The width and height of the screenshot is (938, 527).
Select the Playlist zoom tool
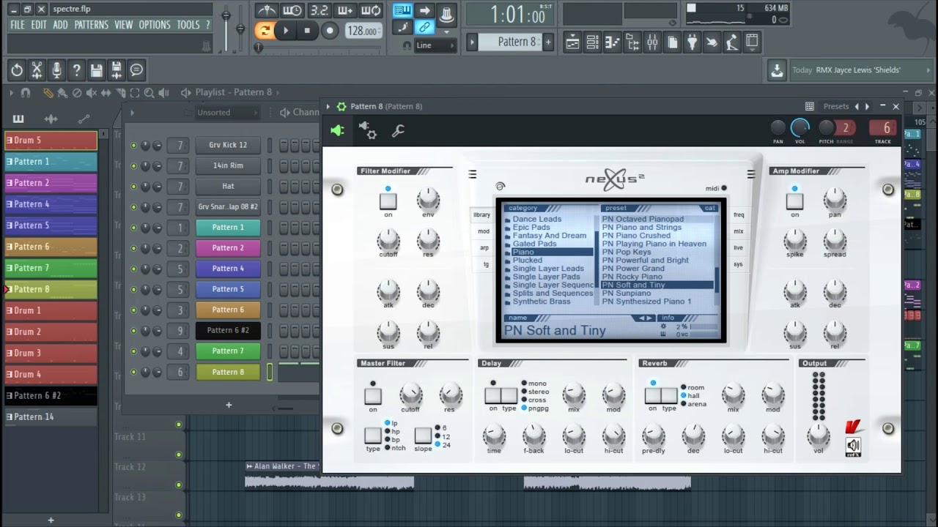[x=149, y=92]
